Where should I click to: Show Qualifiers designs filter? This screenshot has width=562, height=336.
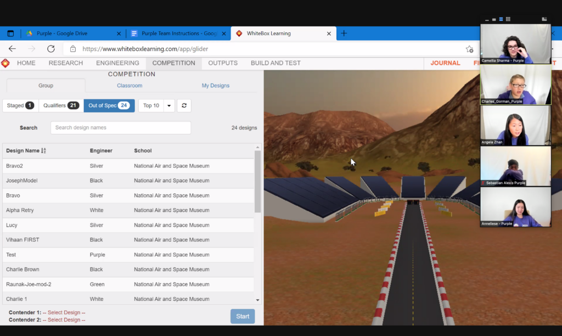tap(61, 105)
